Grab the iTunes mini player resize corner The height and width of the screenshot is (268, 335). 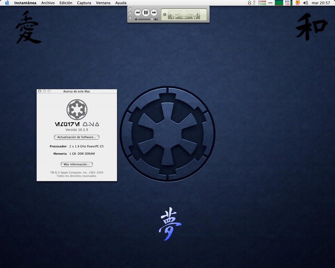point(208,21)
